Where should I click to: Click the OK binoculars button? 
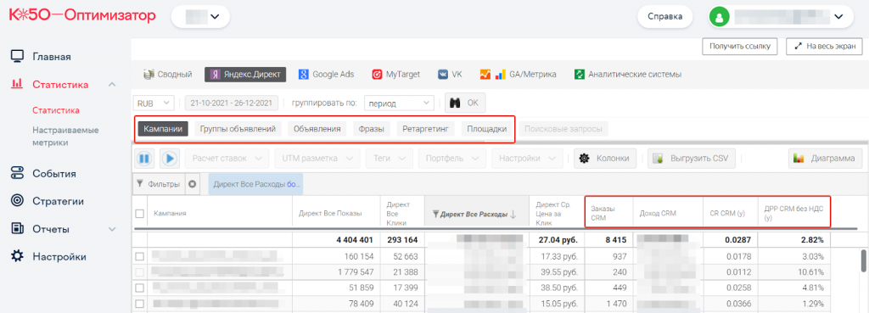coord(465,103)
